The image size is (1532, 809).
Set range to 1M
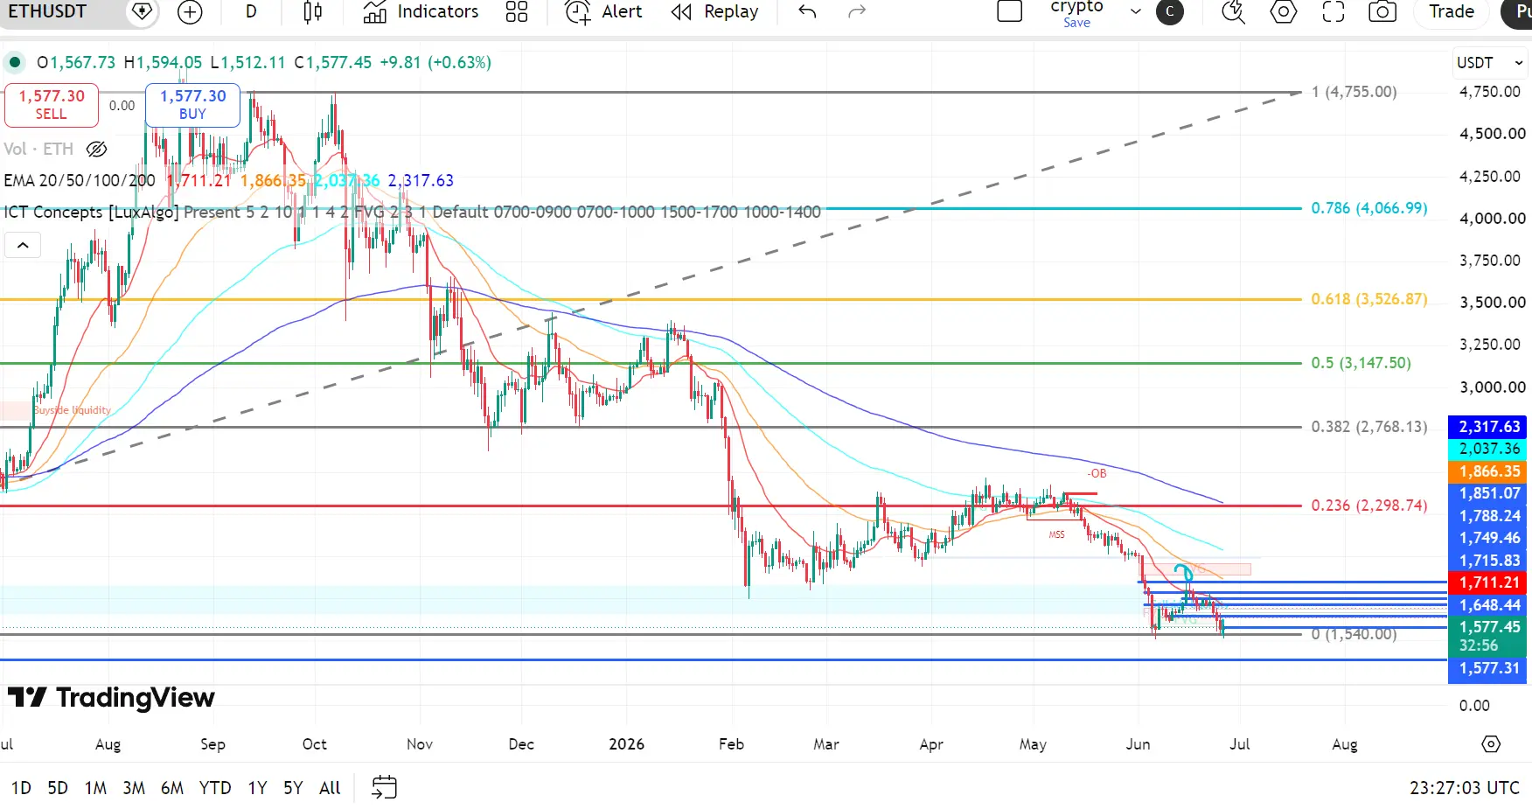coord(95,788)
